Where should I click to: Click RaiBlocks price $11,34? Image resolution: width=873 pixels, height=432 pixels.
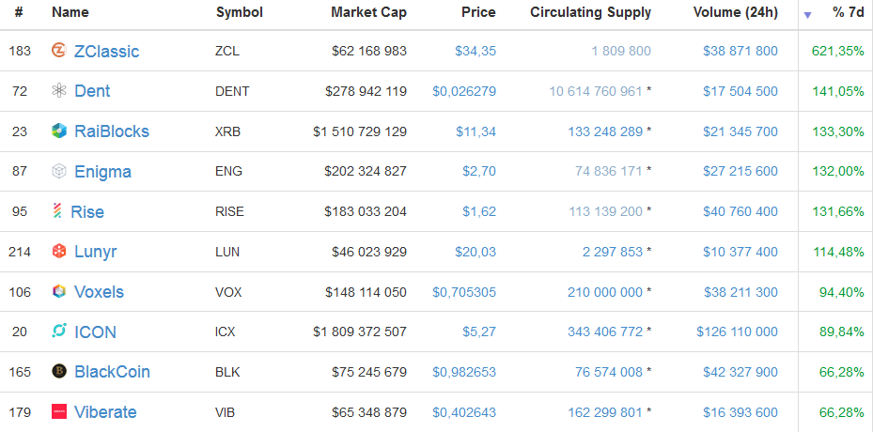coord(475,131)
